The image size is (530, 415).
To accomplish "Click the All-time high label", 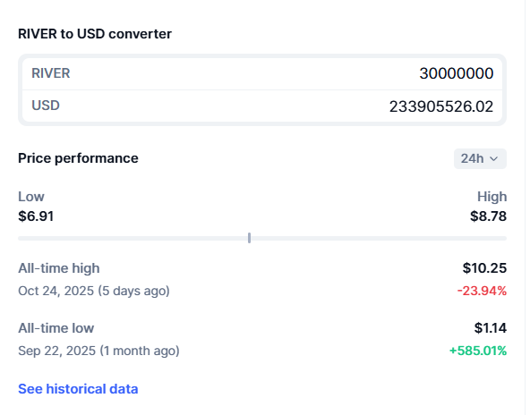I will [x=59, y=268].
